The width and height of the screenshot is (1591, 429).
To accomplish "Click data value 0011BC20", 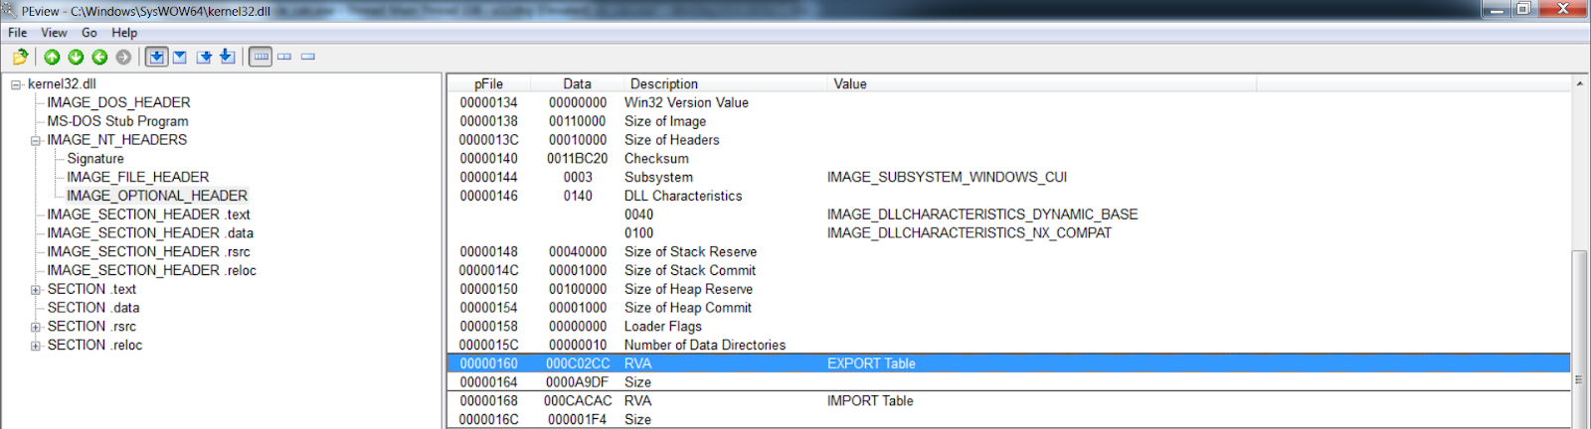I will pyautogui.click(x=577, y=159).
